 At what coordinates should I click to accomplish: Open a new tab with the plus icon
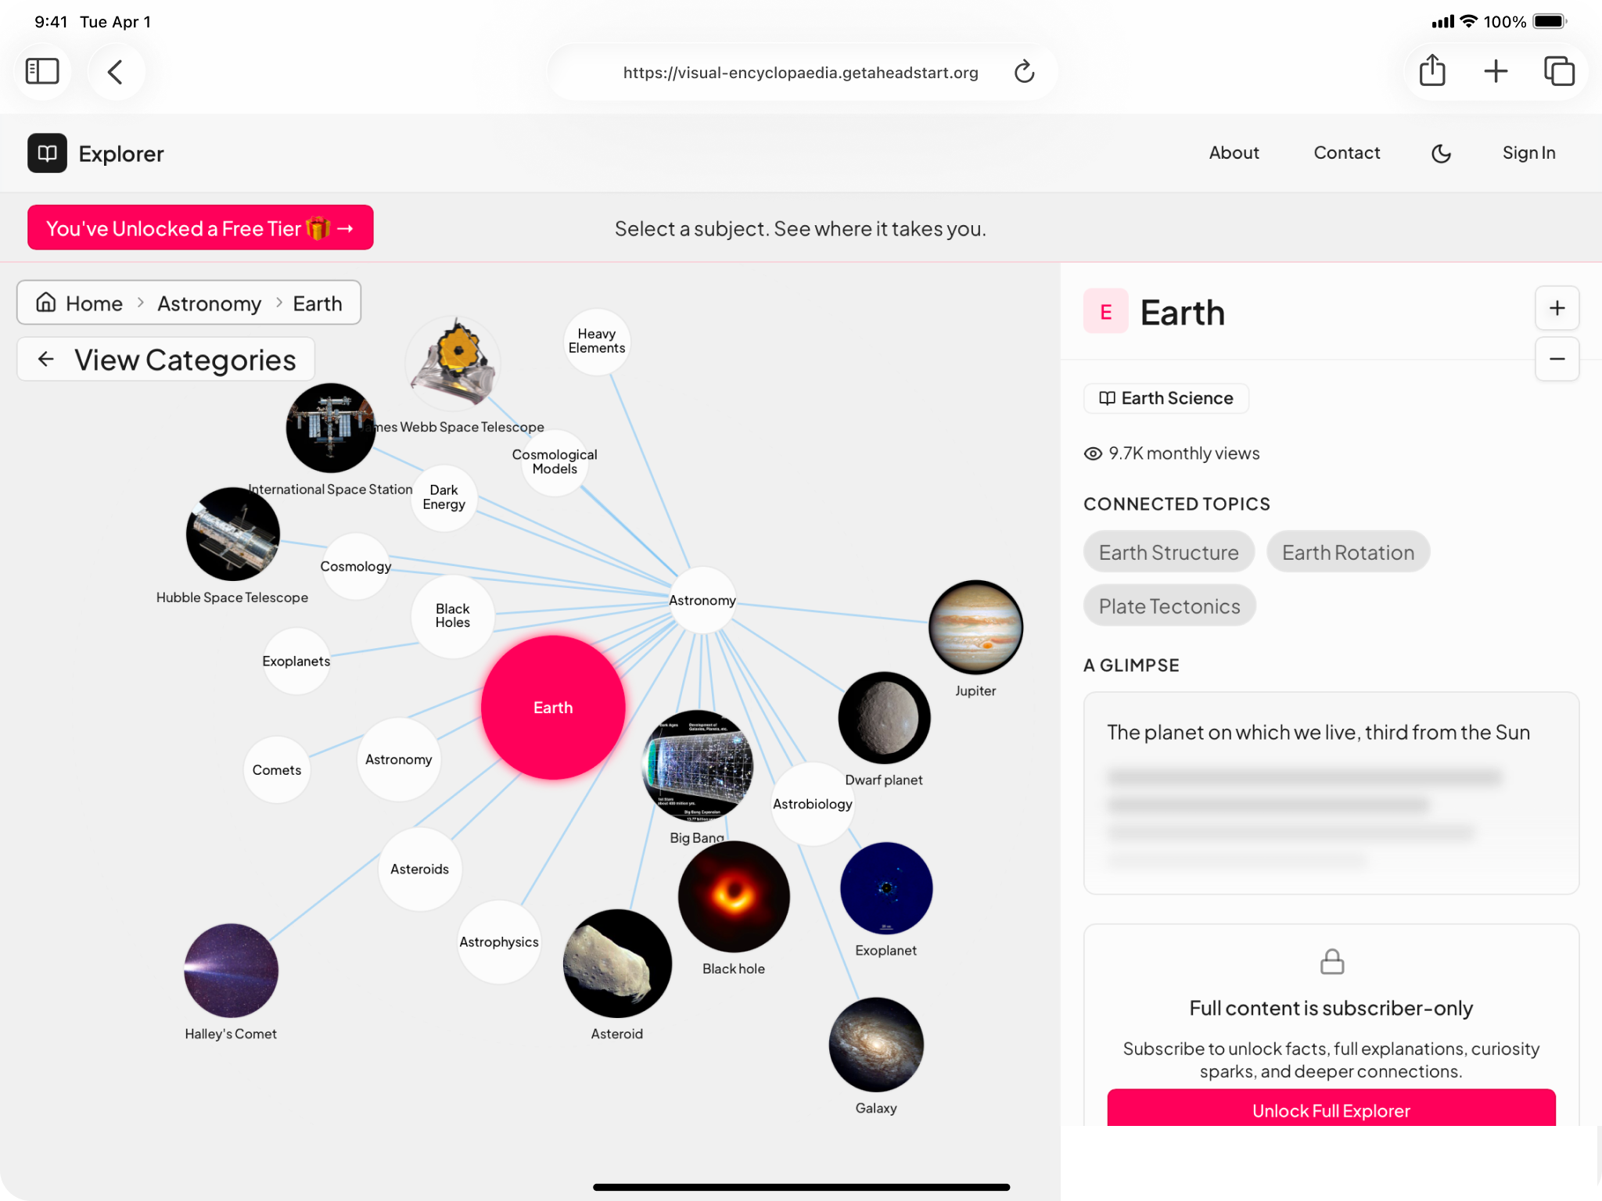tap(1495, 71)
